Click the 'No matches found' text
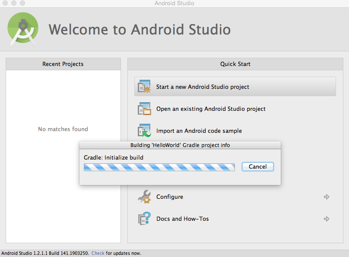The width and height of the screenshot is (349, 257). point(63,129)
